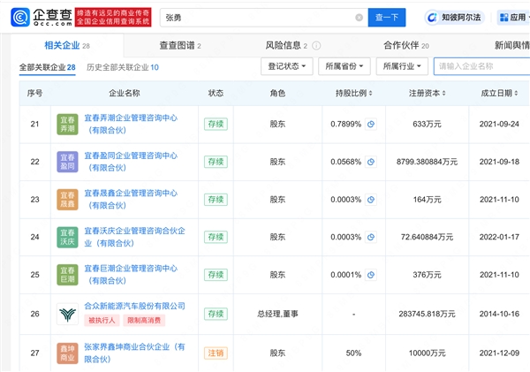This screenshot has width=530, height=372.
Task: Click 合众新能源汽车 company logo
Action: tap(67, 314)
